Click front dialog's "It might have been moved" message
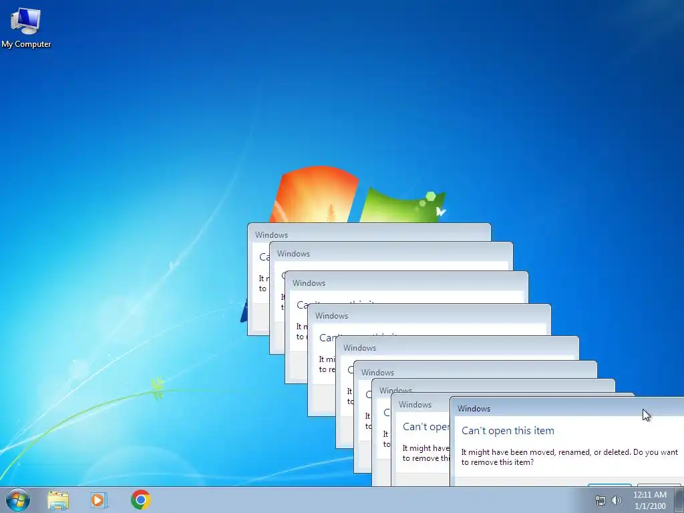 569,457
